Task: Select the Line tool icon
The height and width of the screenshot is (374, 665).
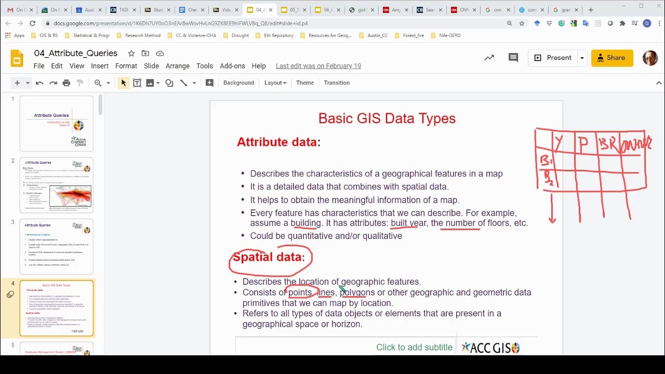Action: 183,83
